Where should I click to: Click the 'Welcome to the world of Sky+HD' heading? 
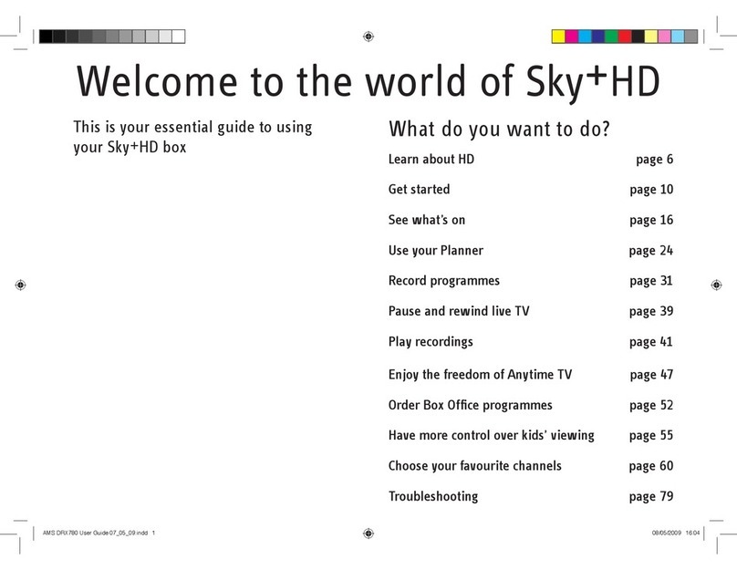click(368, 82)
